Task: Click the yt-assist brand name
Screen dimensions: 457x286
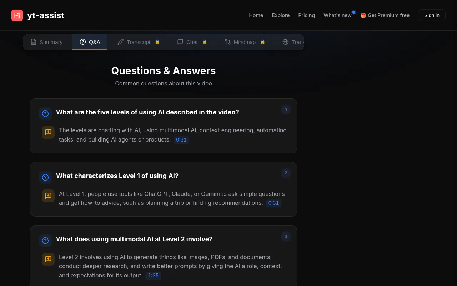Action: click(x=46, y=15)
